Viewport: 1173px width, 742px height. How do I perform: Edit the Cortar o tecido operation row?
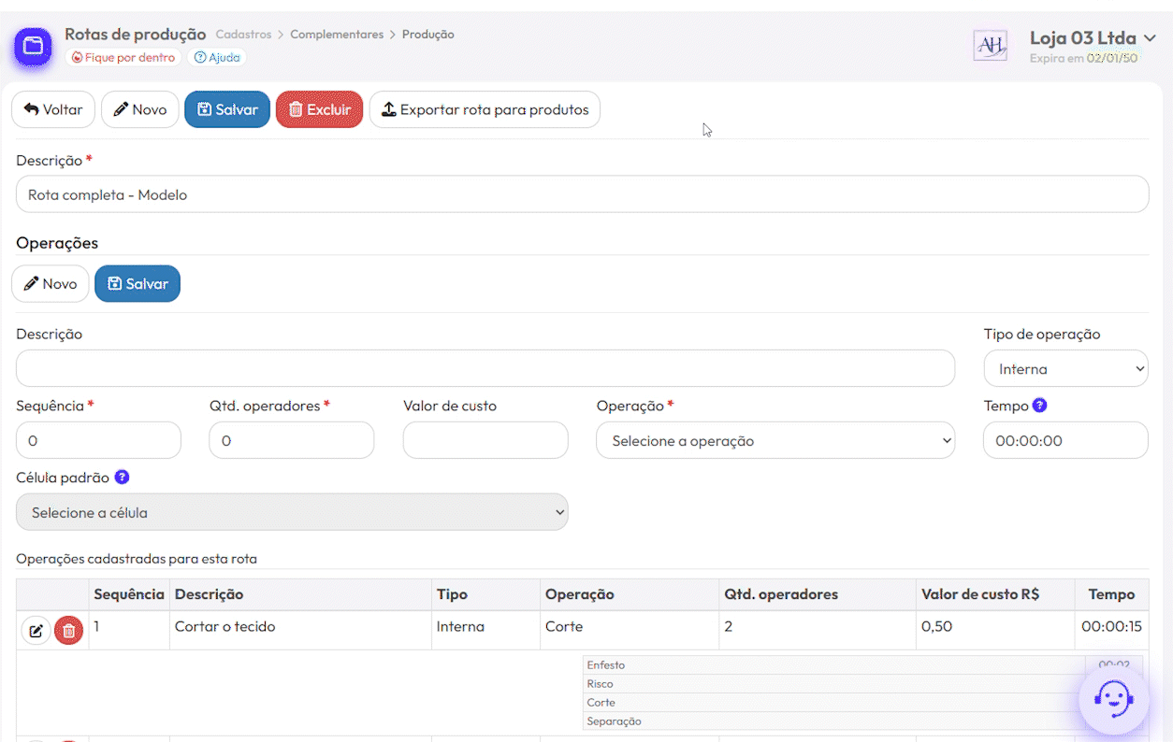coord(36,631)
